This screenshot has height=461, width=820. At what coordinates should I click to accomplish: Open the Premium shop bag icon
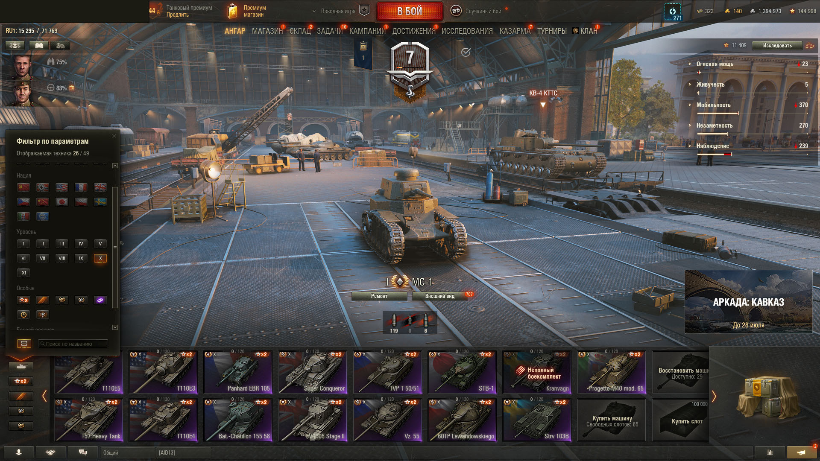[233, 11]
